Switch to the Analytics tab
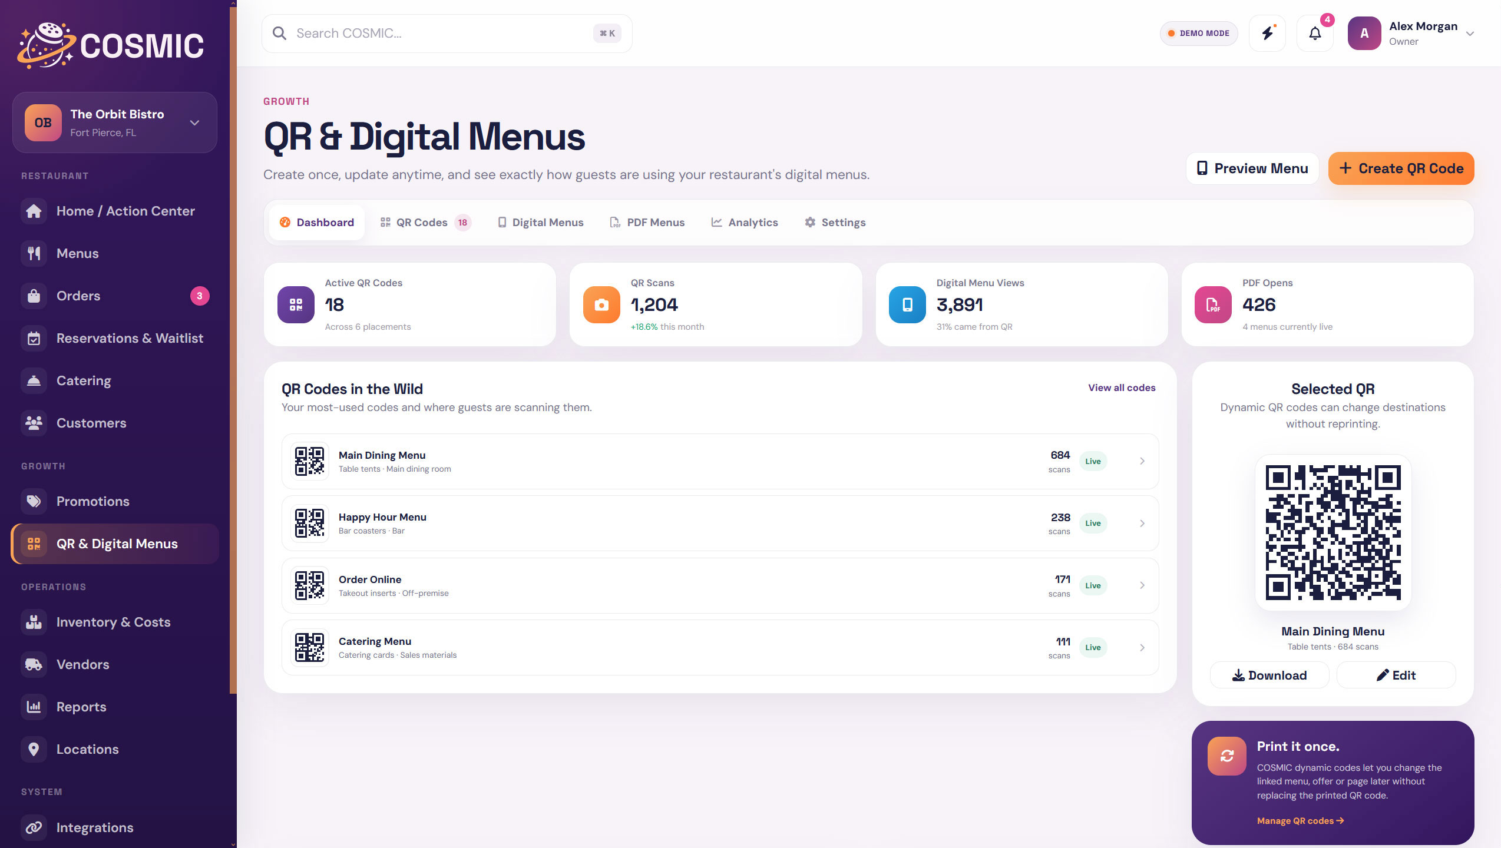The image size is (1501, 848). click(745, 223)
